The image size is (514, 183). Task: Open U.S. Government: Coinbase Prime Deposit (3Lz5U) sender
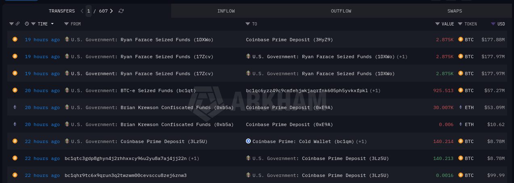pyautogui.click(x=139, y=141)
